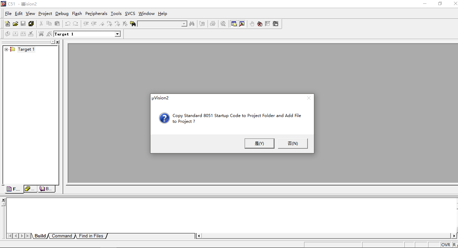Image resolution: width=458 pixels, height=248 pixels.
Task: Click Kill All Breakpoints icon
Action: (x=260, y=23)
